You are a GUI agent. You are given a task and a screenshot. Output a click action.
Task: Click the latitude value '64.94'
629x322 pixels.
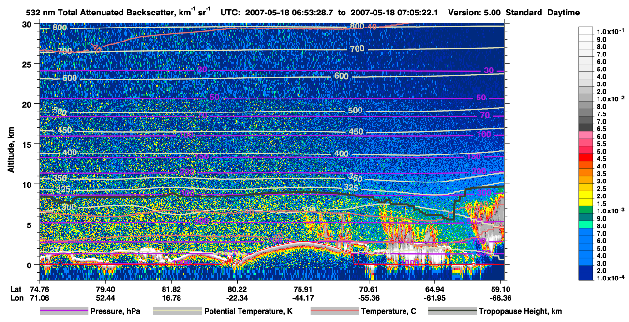(435, 289)
